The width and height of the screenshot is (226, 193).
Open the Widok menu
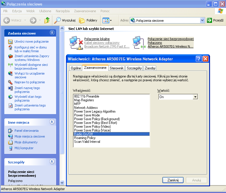[x=31, y=11]
